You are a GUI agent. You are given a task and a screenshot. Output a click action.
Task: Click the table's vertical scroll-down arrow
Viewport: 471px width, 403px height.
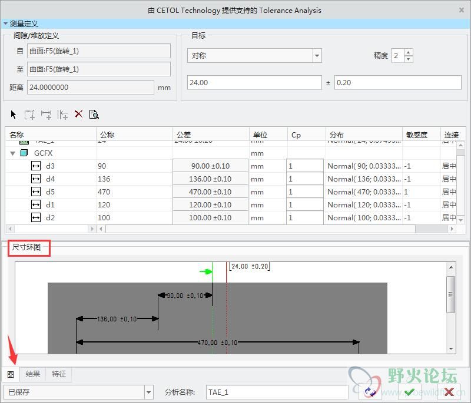(460, 220)
